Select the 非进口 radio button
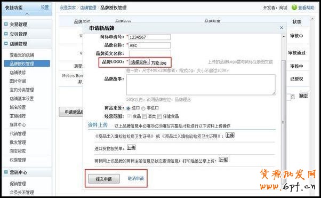The height and width of the screenshot is (198, 321). coord(143,108)
